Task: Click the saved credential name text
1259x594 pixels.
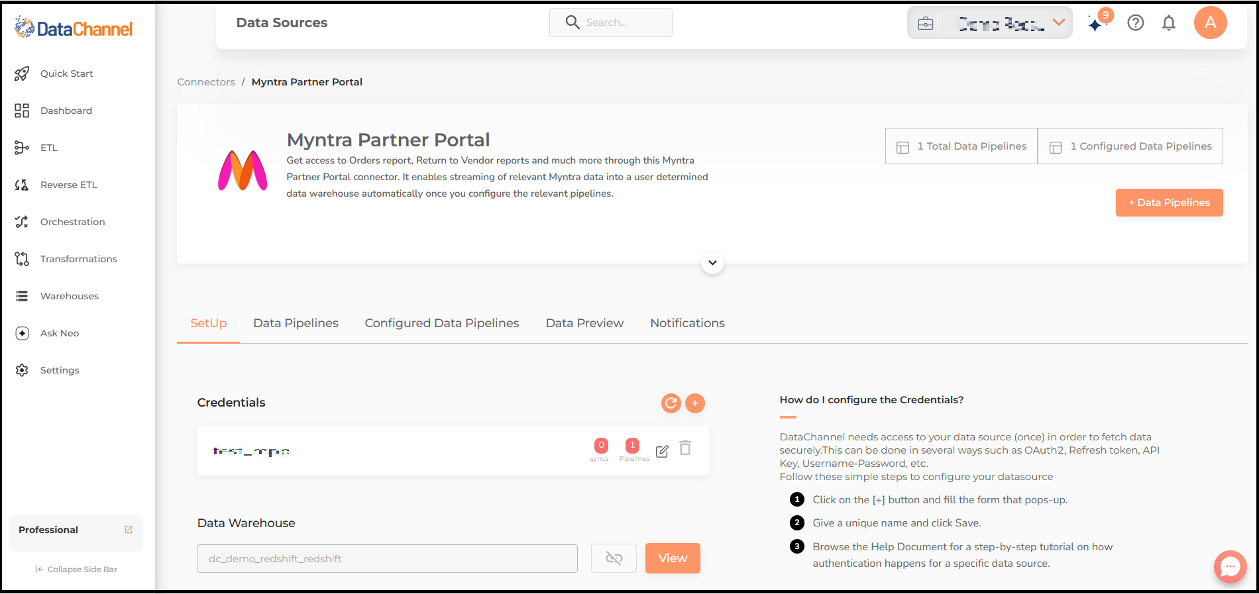Action: (x=251, y=451)
